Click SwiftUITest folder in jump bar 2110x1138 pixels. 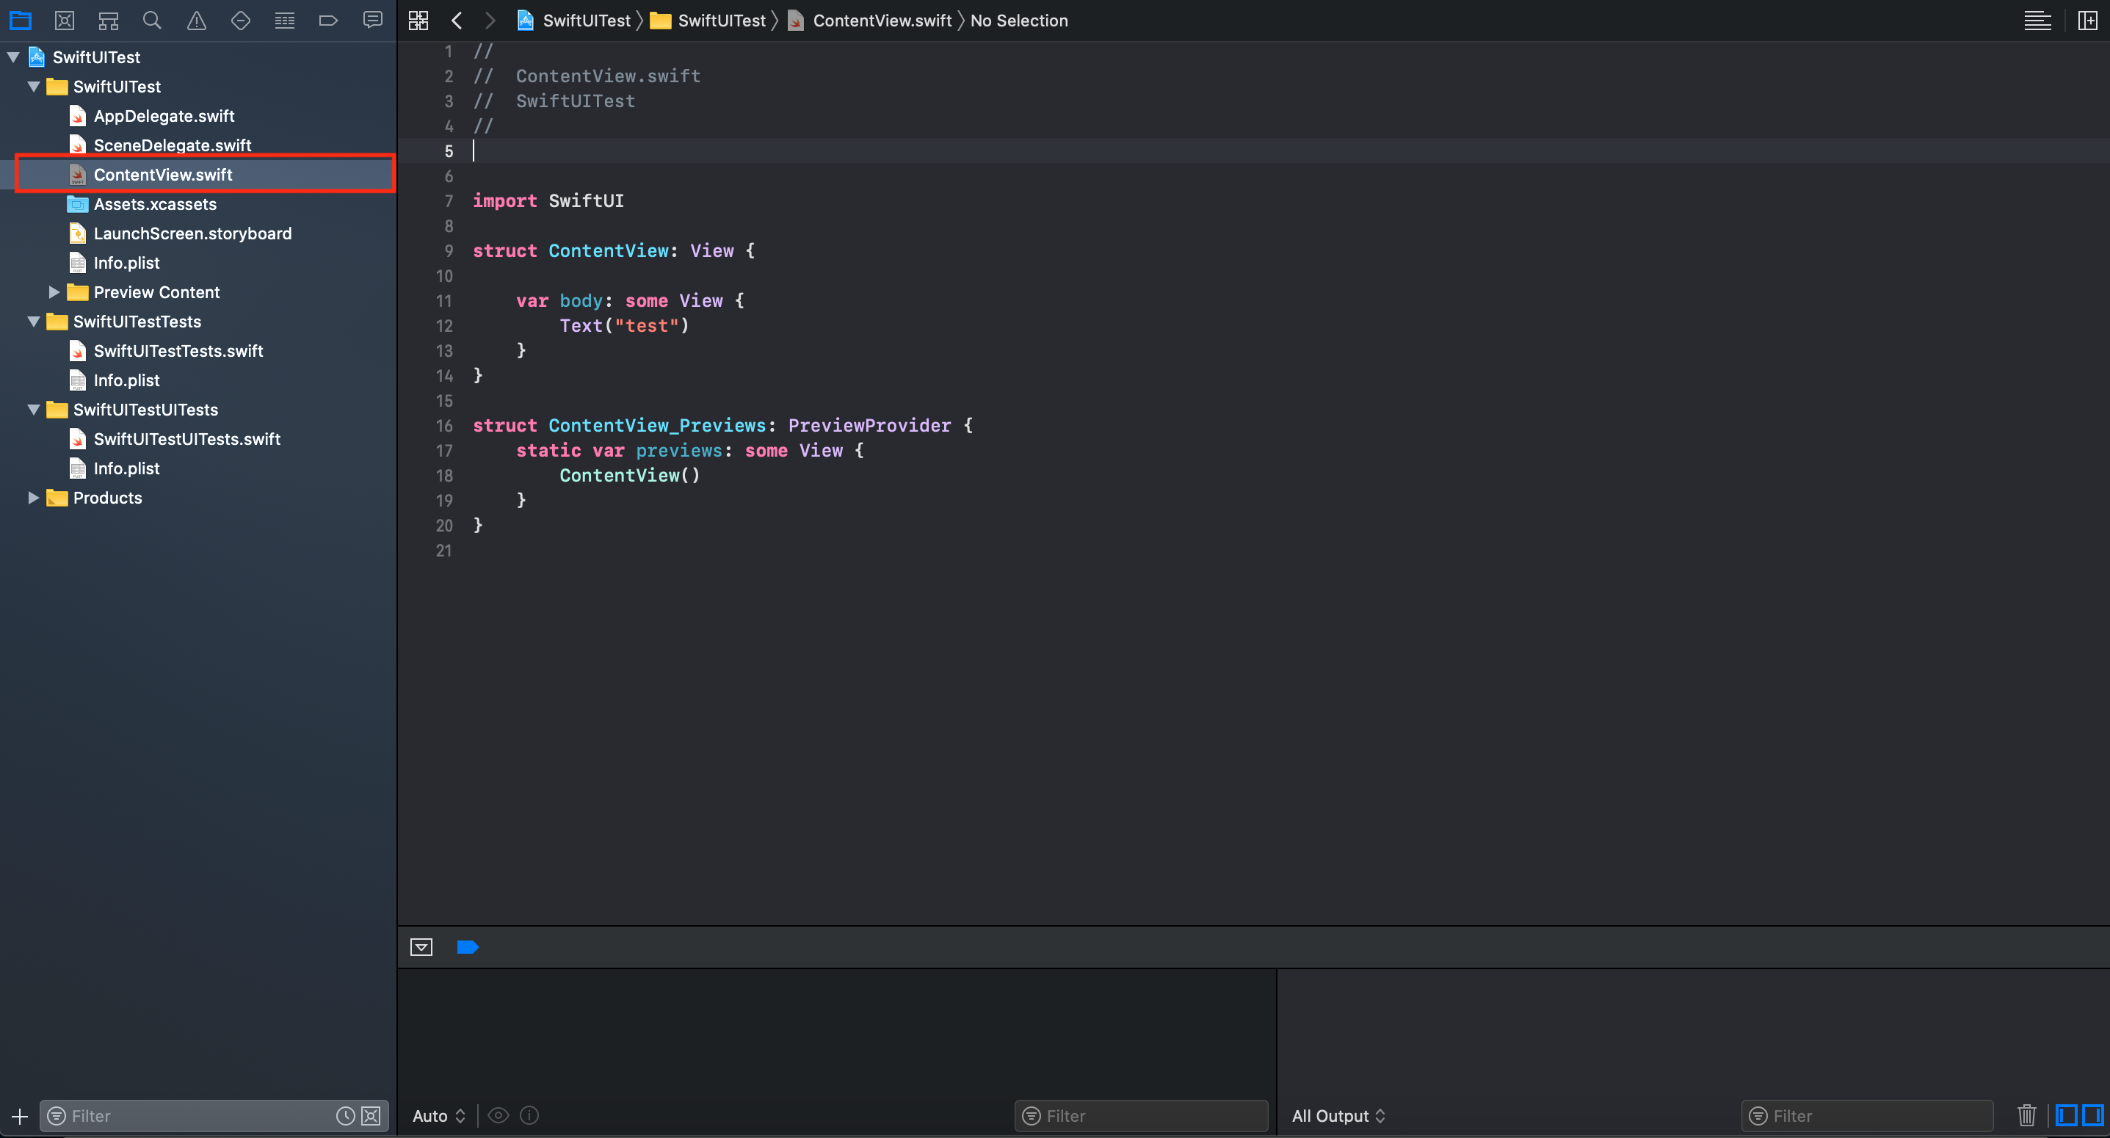pyautogui.click(x=708, y=21)
